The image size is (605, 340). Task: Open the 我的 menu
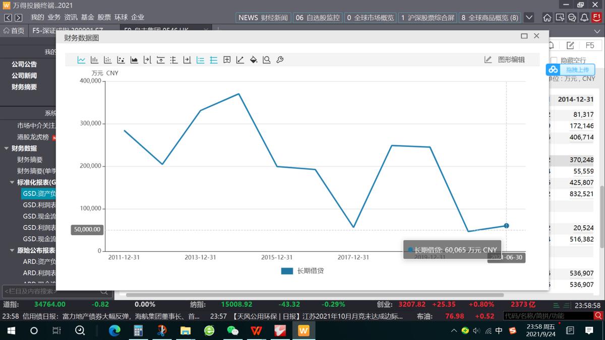coord(37,17)
